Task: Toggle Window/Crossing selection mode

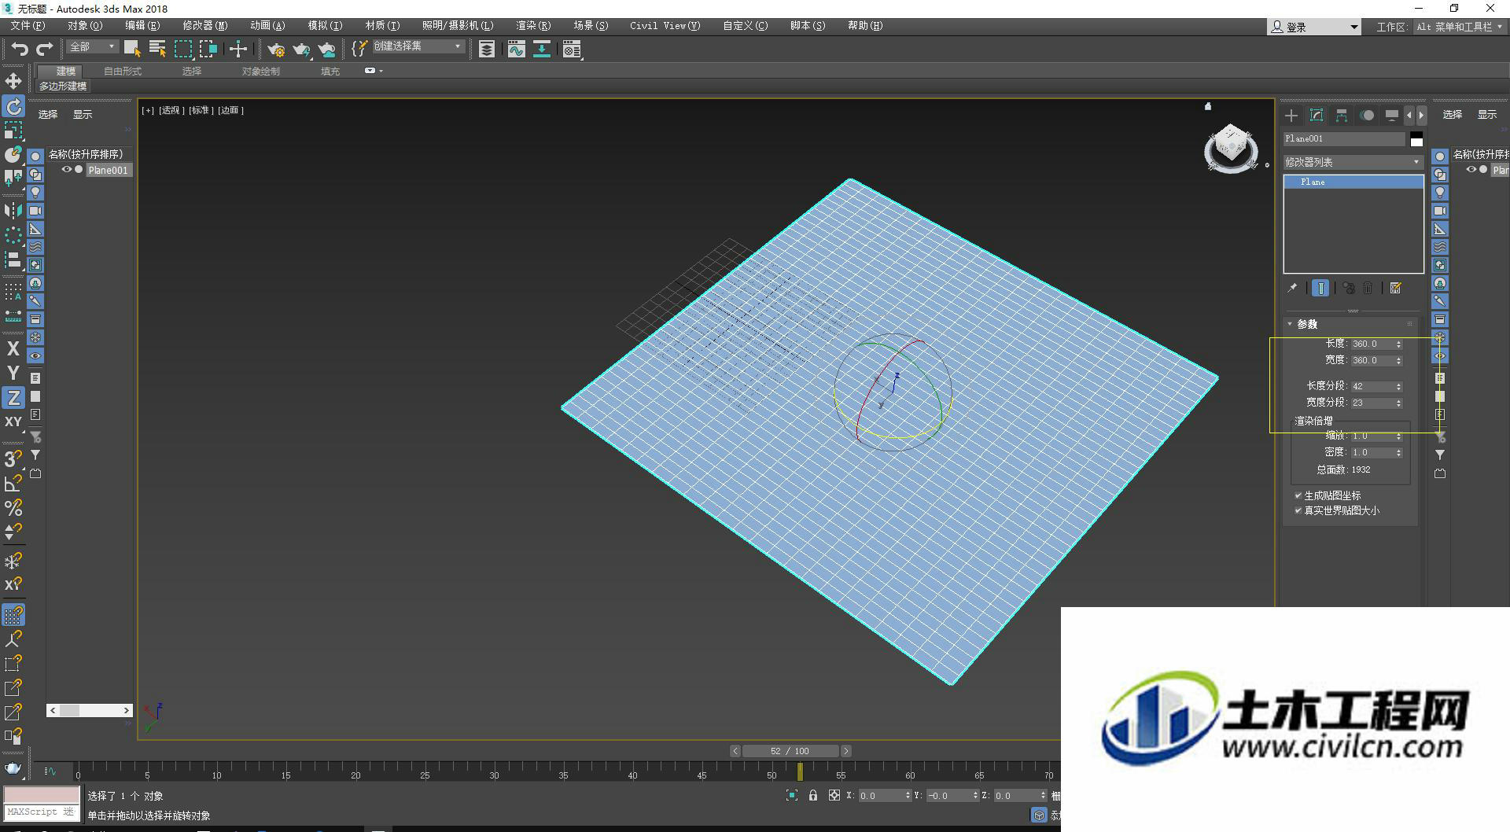Action: coord(208,49)
